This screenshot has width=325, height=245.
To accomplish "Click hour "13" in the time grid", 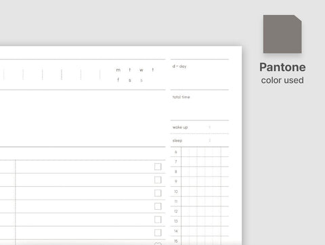I will [x=176, y=221].
